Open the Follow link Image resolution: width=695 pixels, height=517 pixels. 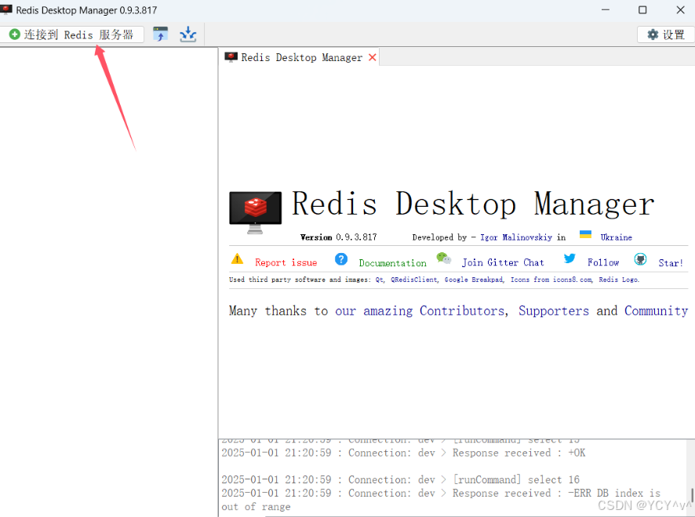click(603, 262)
